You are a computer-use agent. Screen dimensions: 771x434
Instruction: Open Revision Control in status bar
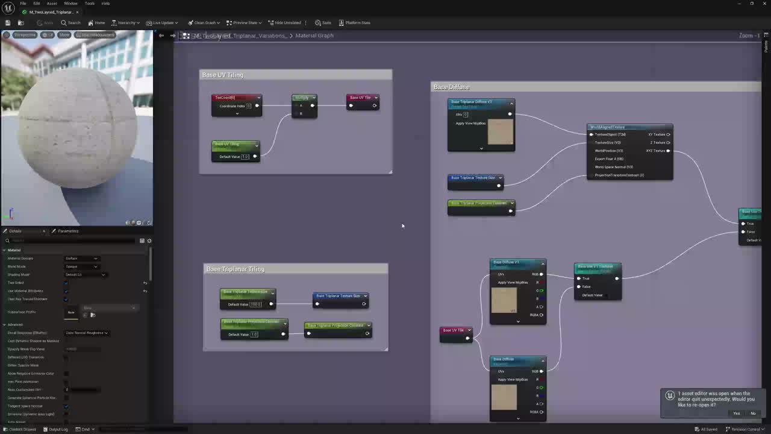(746, 429)
